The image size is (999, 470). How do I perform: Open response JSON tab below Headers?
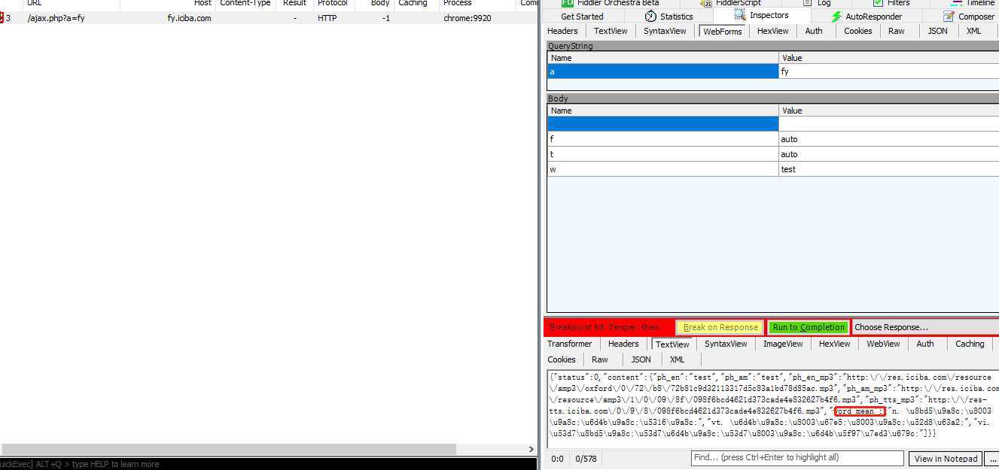click(641, 359)
